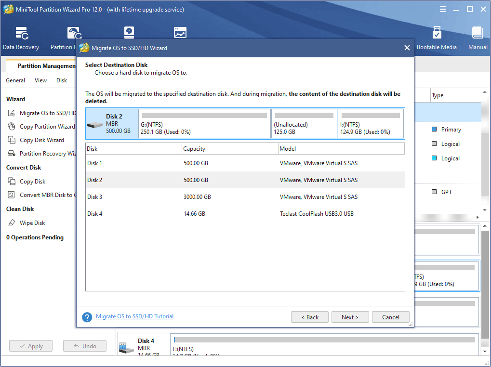Click Unallocated 125.0 GB block in preview

click(x=305, y=124)
